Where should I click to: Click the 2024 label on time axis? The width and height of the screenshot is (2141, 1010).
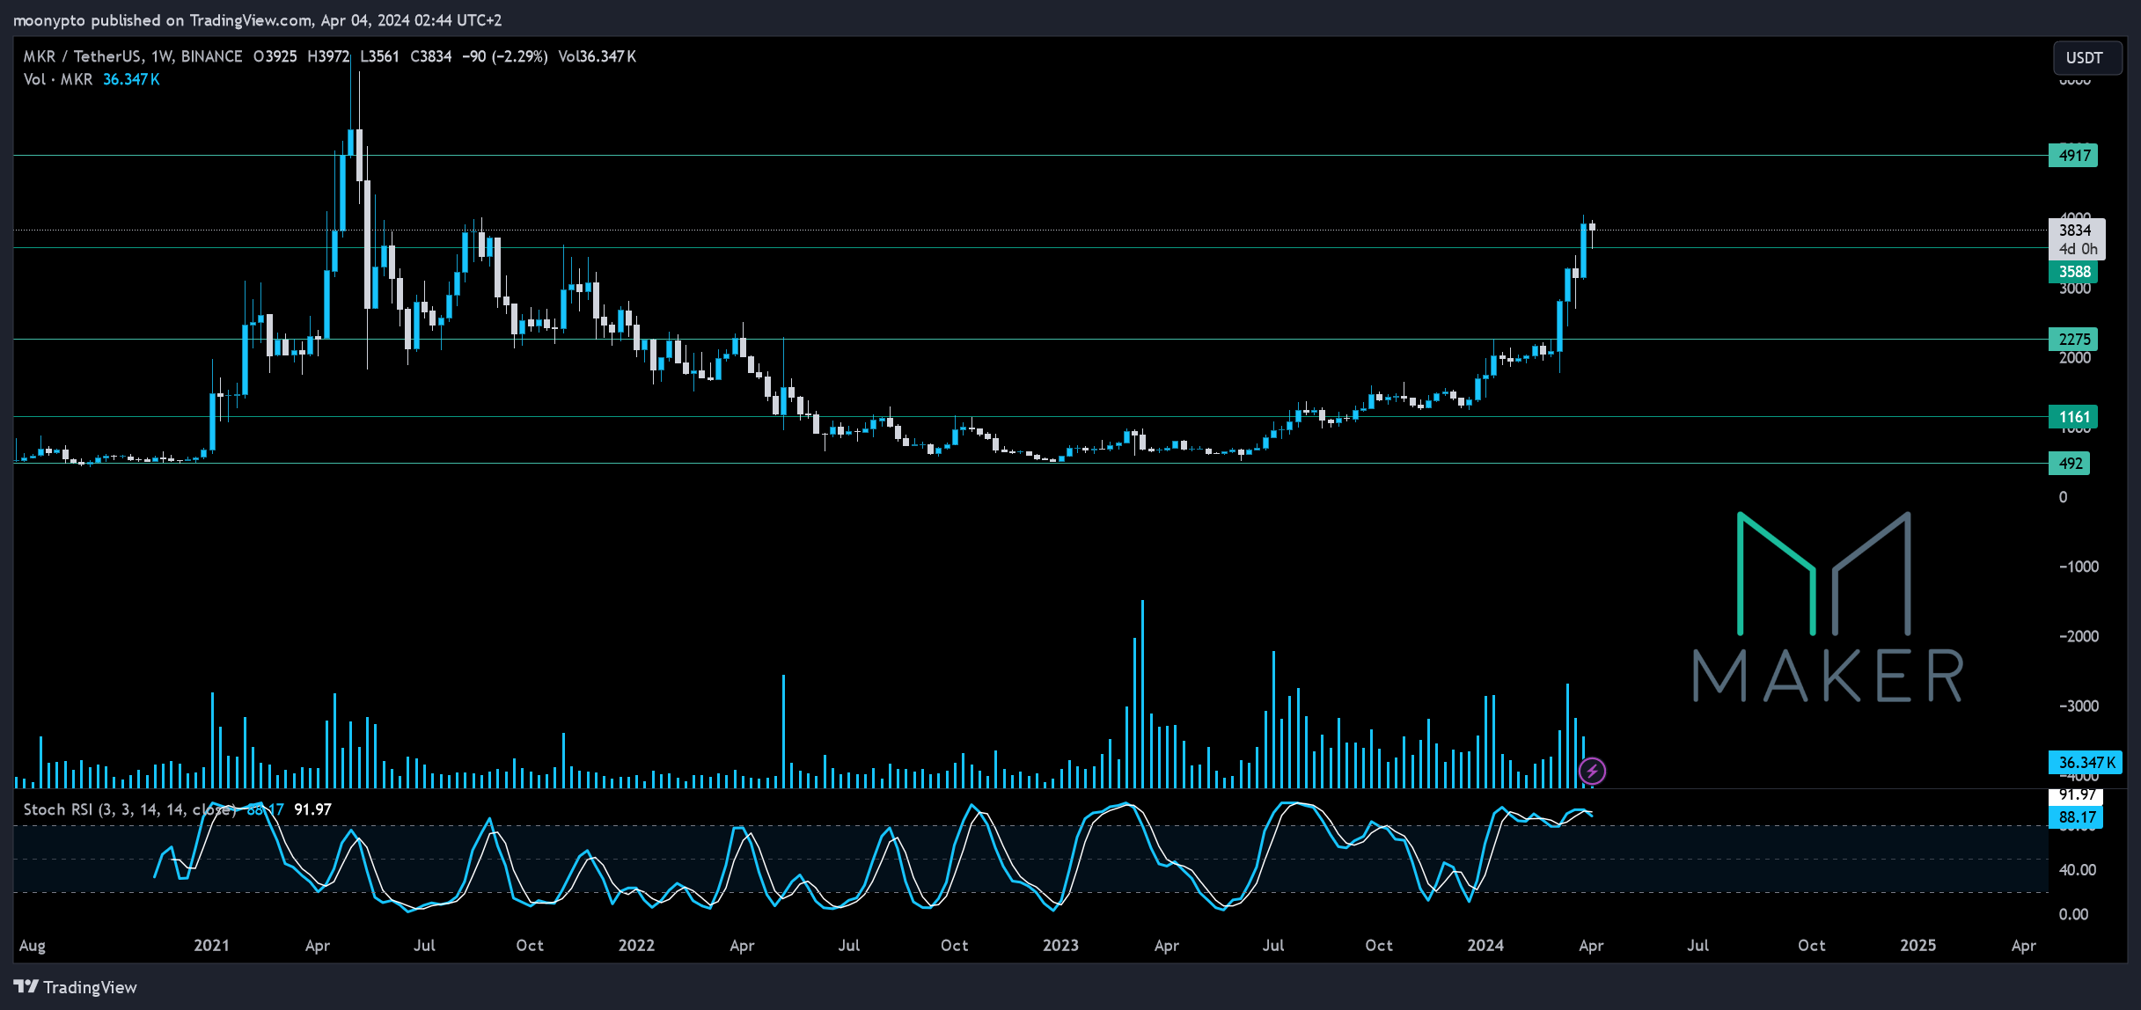click(1485, 946)
